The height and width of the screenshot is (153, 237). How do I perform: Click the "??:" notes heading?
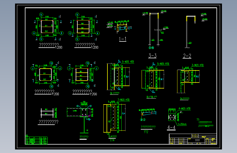point(198,120)
